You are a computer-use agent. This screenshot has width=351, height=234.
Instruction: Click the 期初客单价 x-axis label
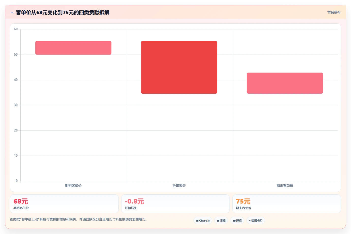tap(73, 186)
